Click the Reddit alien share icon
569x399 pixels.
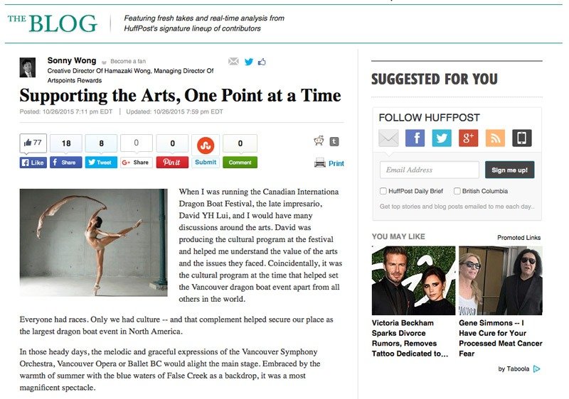[319, 141]
